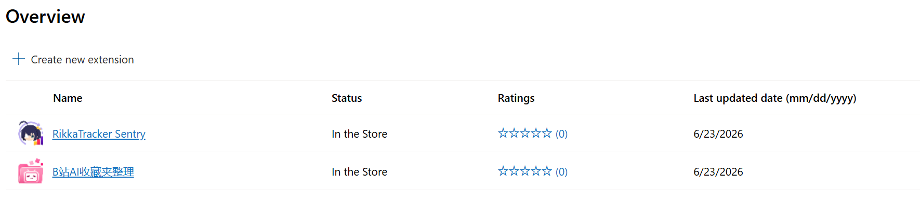This screenshot has width=920, height=213.
Task: Click the pink B站AI收藏夹整理 folder icon
Action: click(x=31, y=171)
